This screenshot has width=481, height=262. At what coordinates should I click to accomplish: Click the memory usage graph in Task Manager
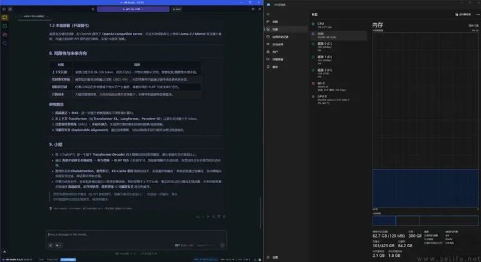pyautogui.click(x=425, y=120)
